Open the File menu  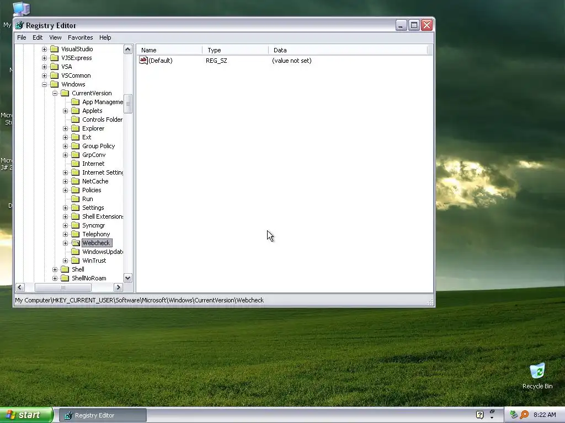22,37
